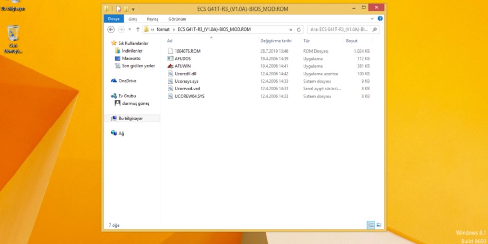Select Ağ network in navigation pane
Screen dimensions: 488x244
[121, 133]
